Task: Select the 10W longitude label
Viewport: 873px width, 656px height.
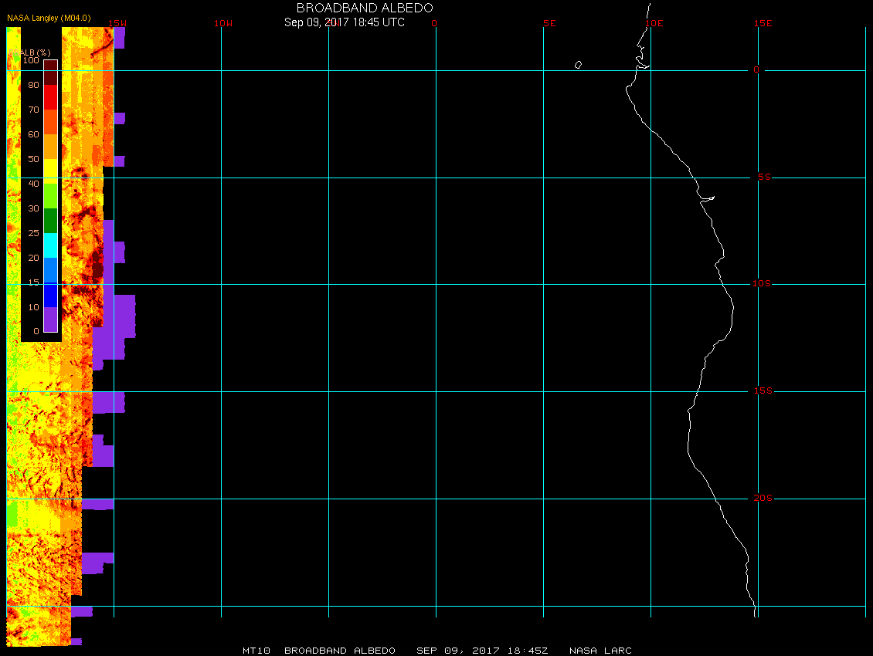Action: tap(223, 23)
